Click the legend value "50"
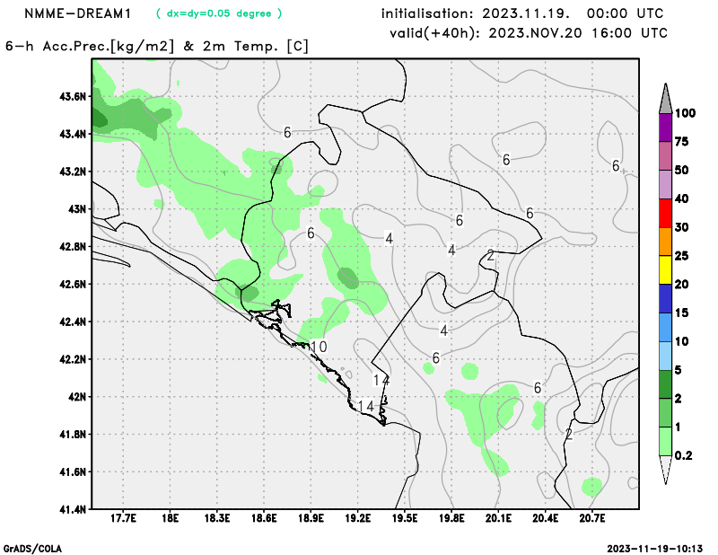 (682, 170)
